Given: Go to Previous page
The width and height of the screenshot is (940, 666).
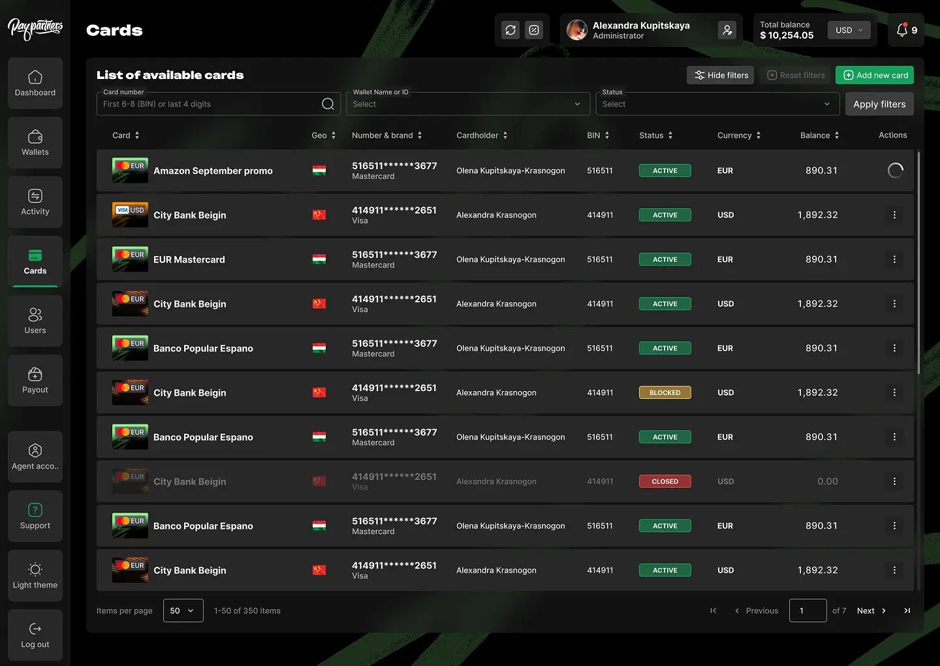Looking at the screenshot, I should coord(756,610).
